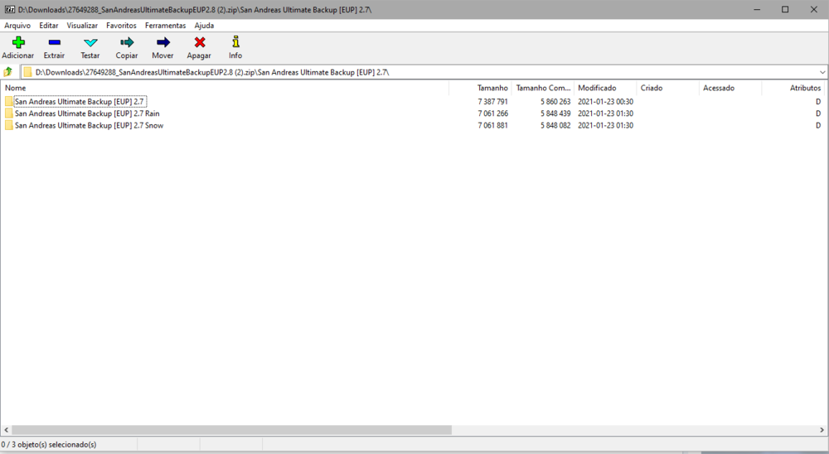
Task: Open the Arquivo menu
Action: pos(17,26)
